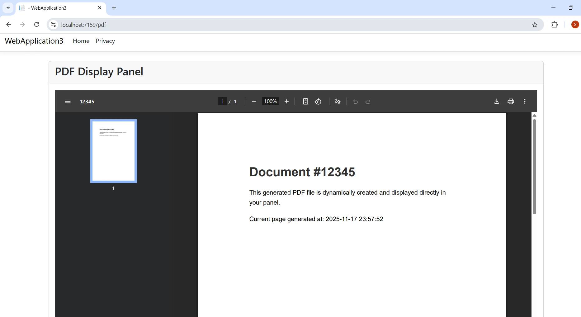Viewport: 581px width, 317px height.
Task: Open browser extensions menu
Action: point(555,25)
